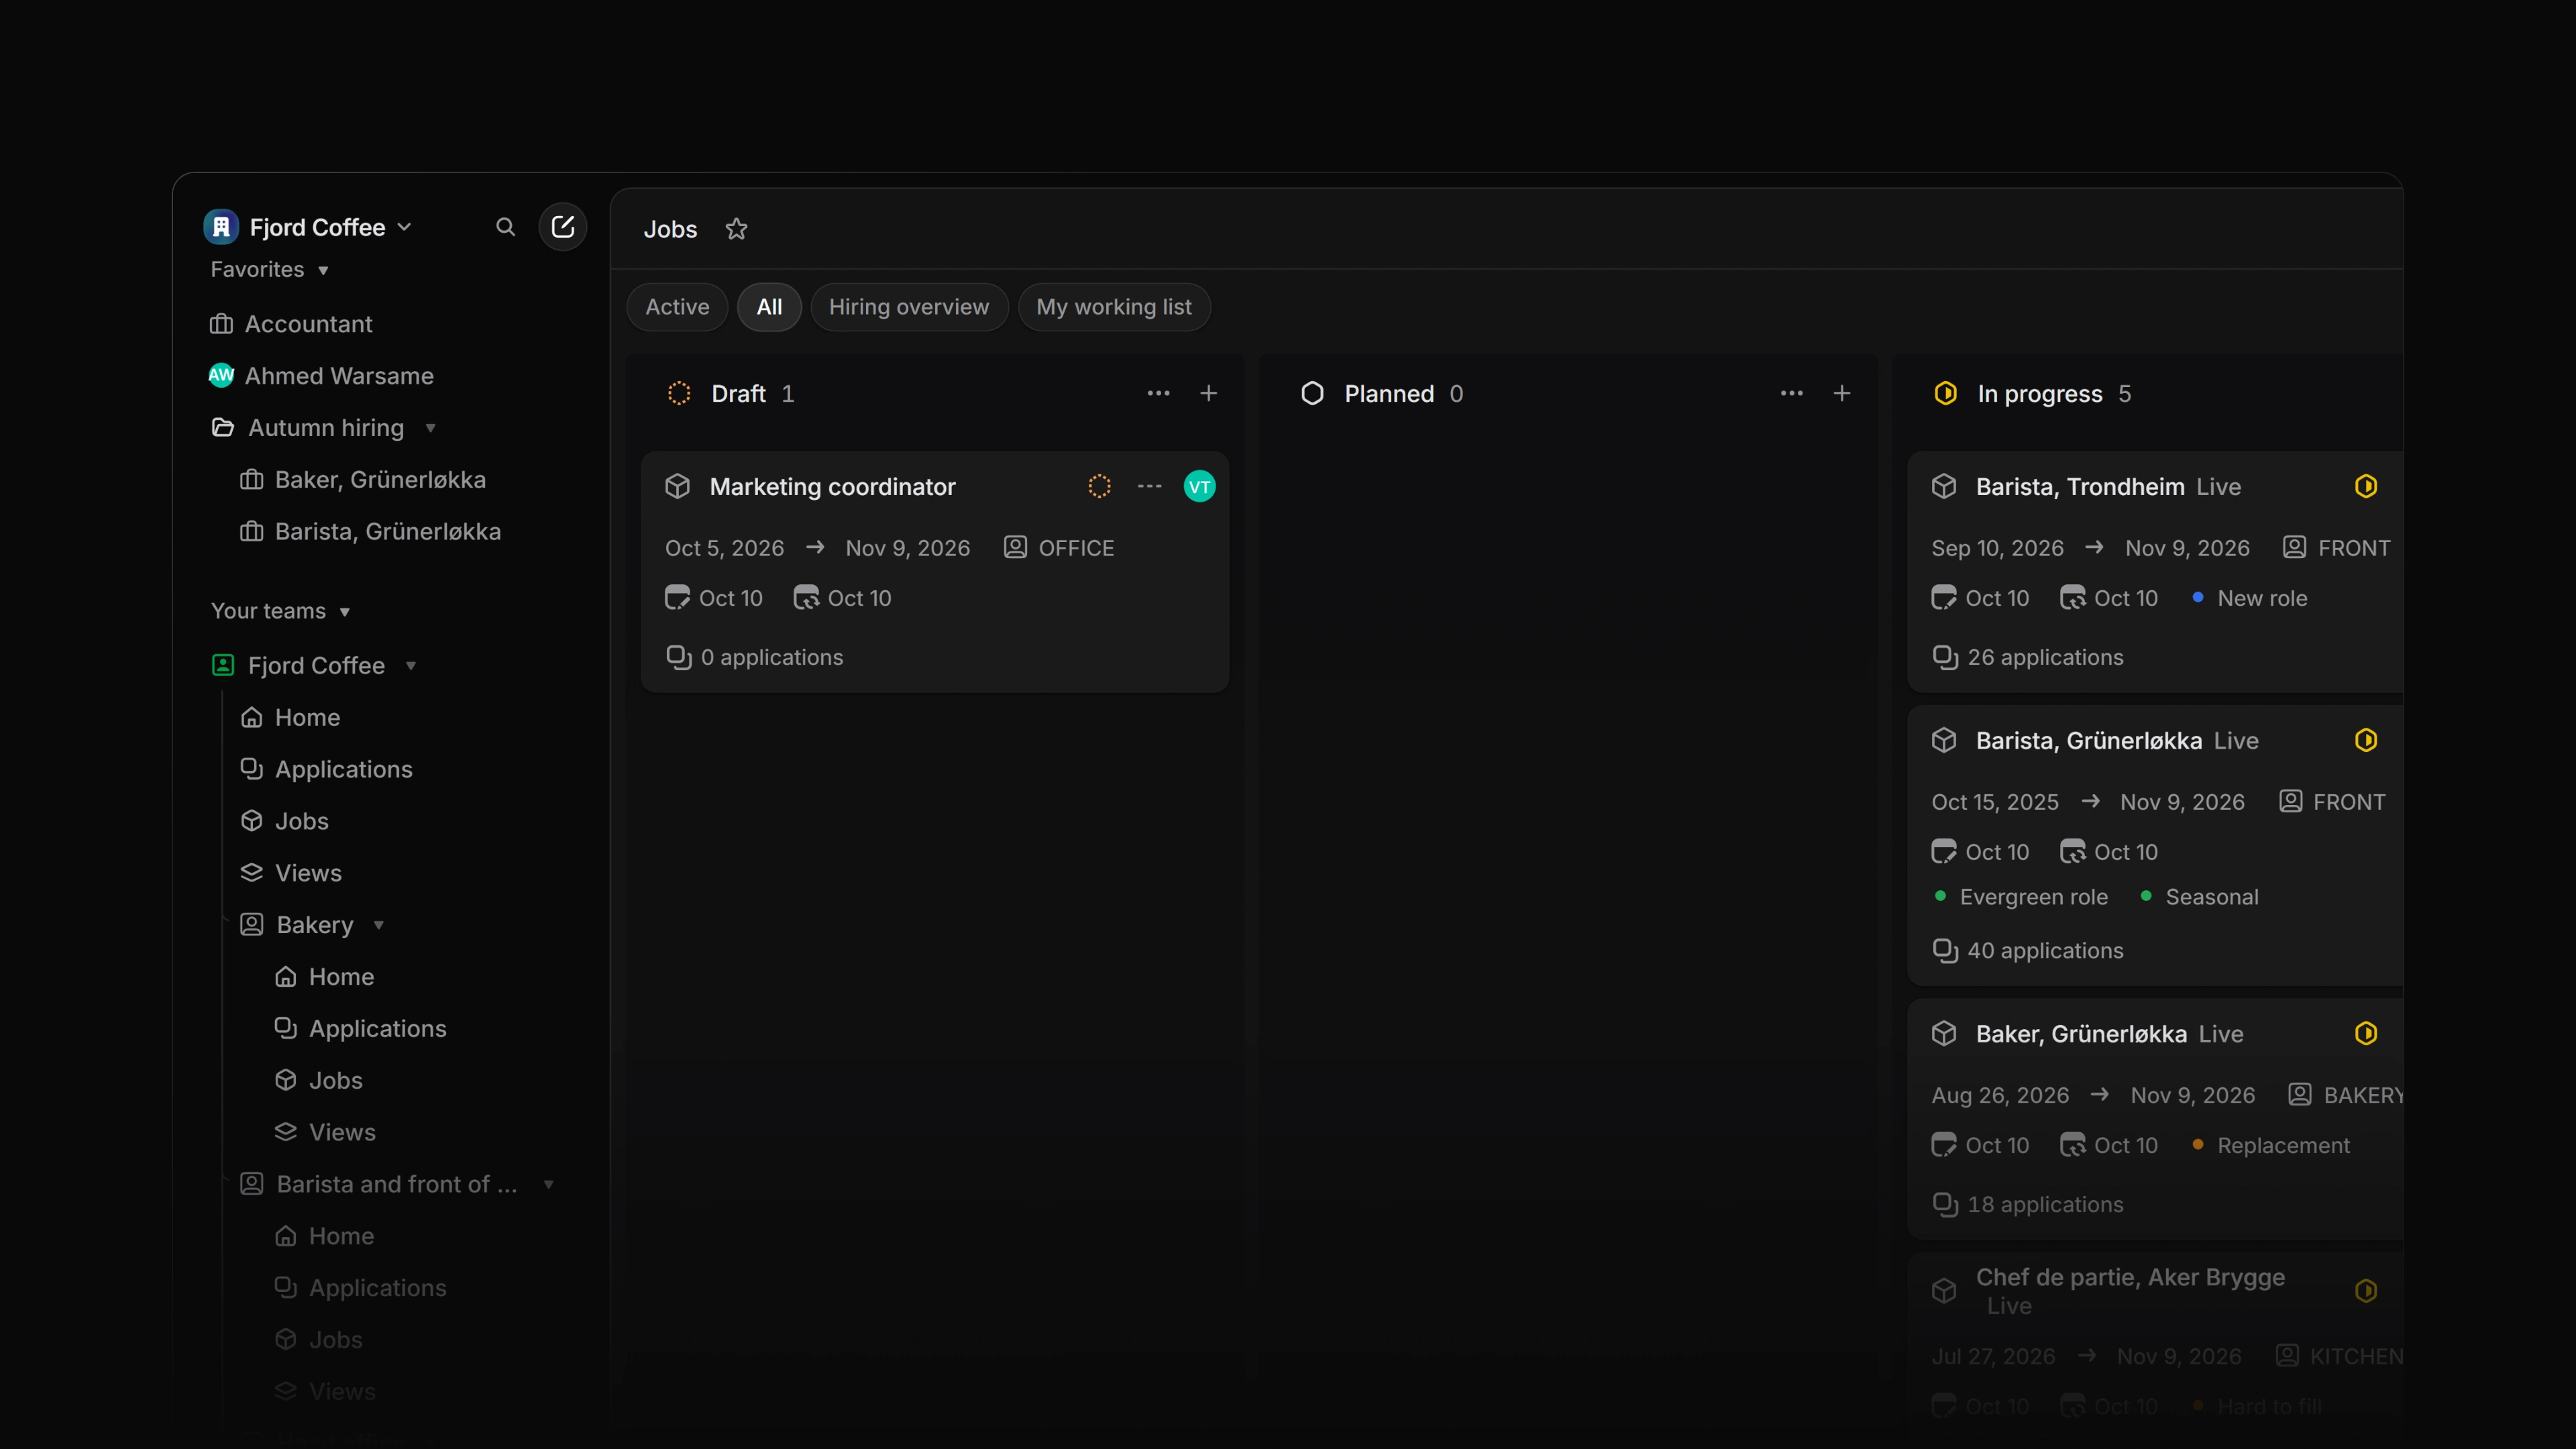2576x1449 pixels.
Task: Click In progress status icon on Barista, Trondheim card
Action: coord(2365,487)
